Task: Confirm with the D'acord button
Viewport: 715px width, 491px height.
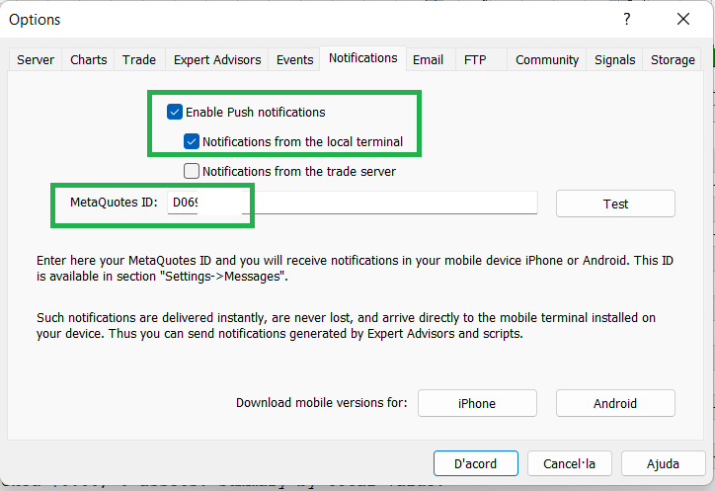Action: [476, 463]
